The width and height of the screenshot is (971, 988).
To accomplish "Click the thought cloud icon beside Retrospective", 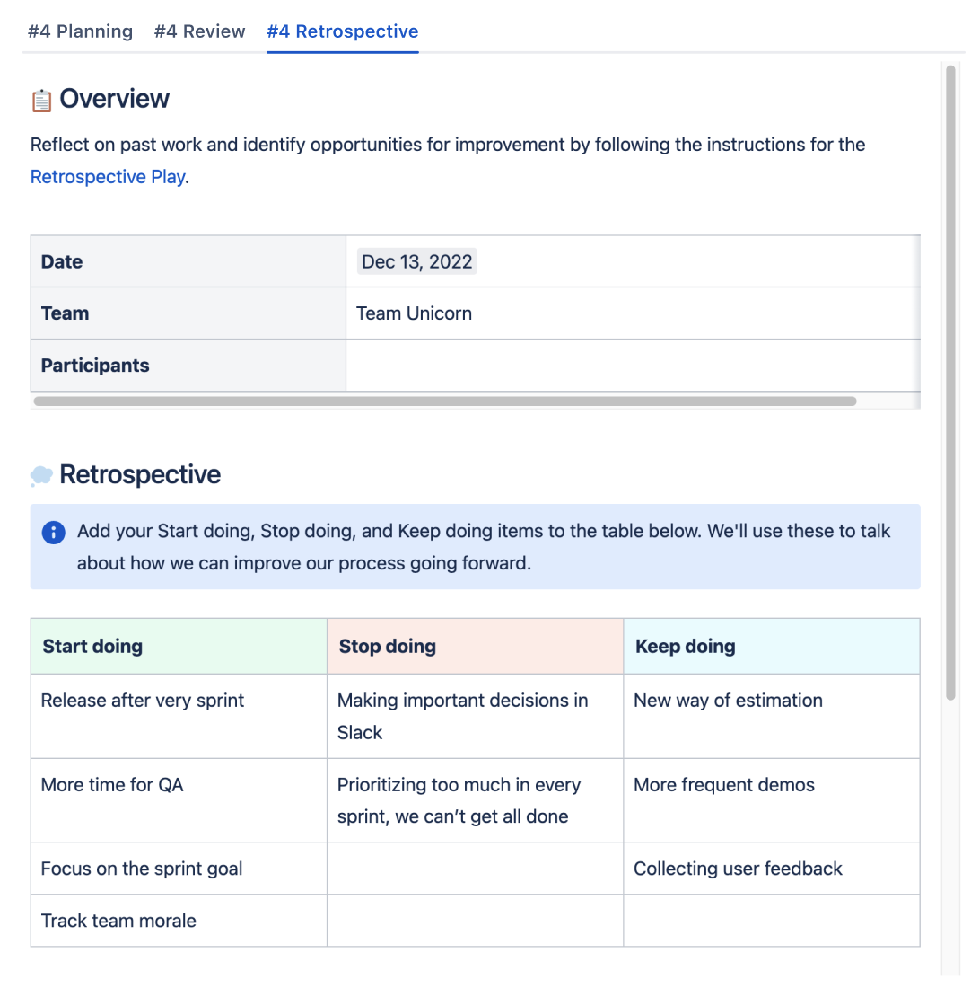I will coord(41,476).
